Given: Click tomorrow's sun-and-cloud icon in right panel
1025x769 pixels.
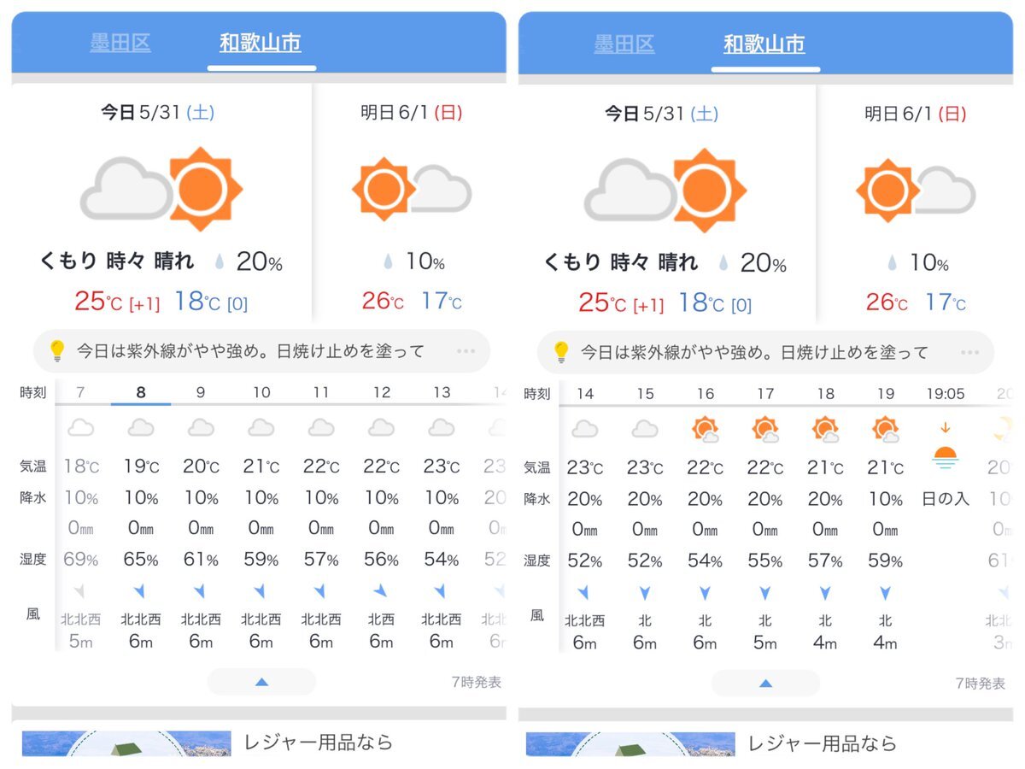Looking at the screenshot, I should (x=916, y=190).
